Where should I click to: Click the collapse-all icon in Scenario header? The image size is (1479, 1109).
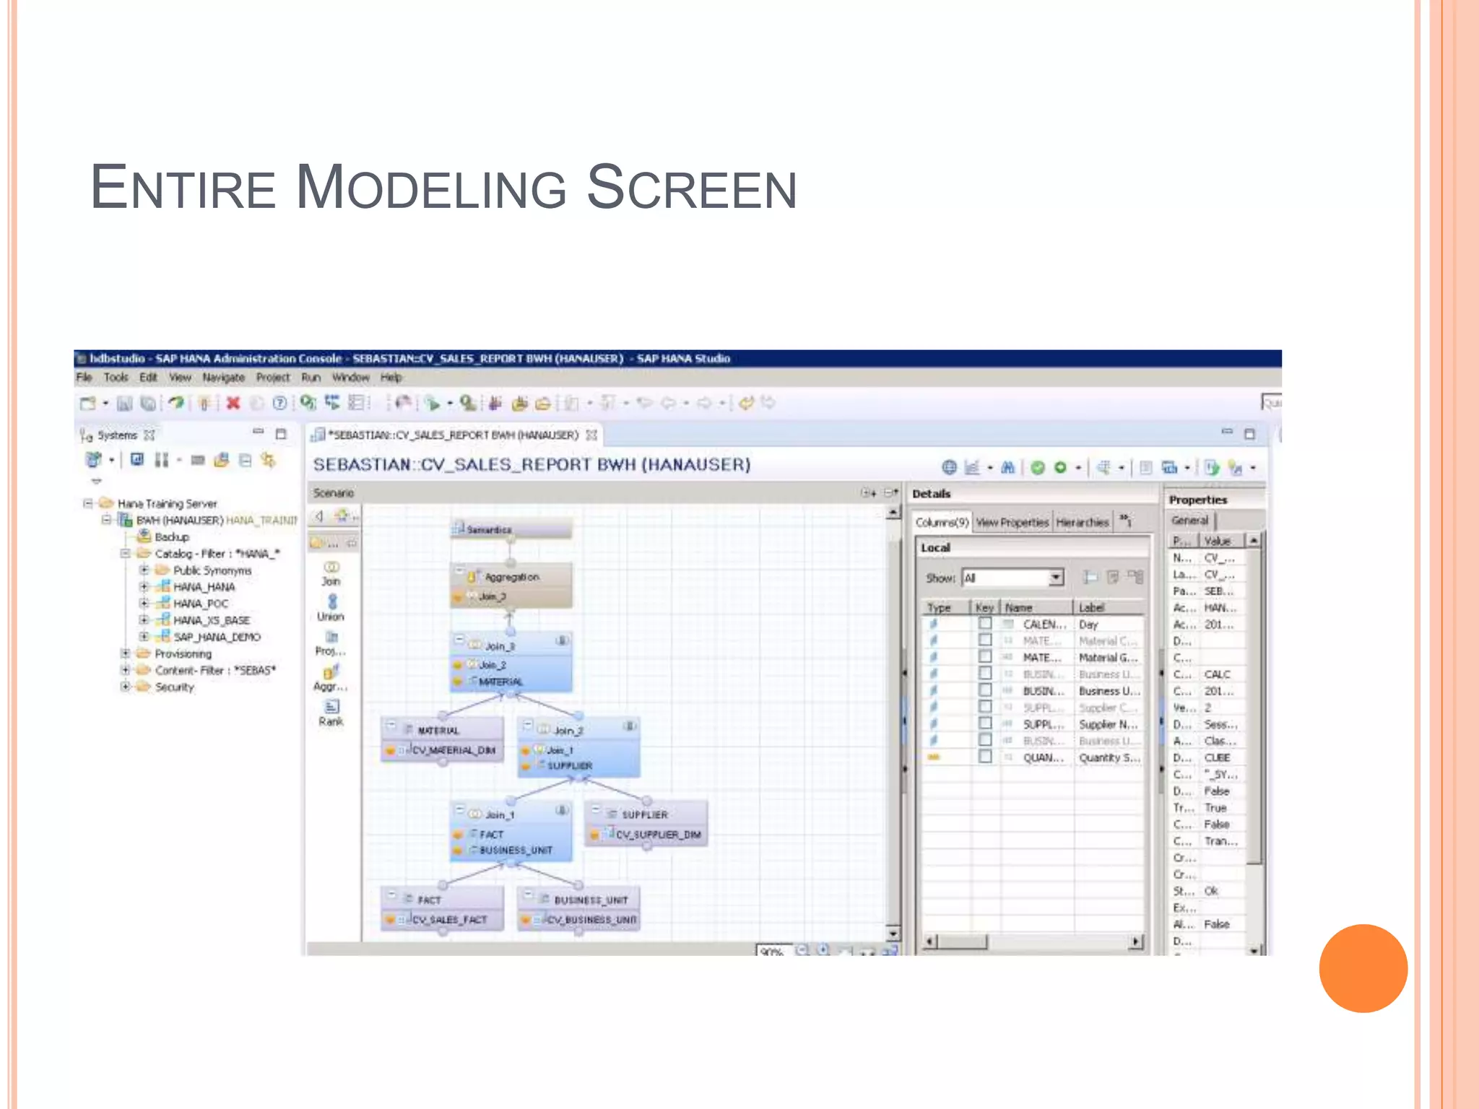click(x=890, y=493)
